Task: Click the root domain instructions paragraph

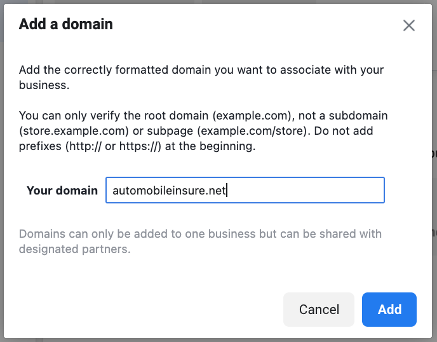Action: 203,131
